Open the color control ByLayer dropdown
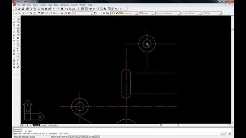Viewport: 246px width, 138px height. pyautogui.click(x=146, y=13)
